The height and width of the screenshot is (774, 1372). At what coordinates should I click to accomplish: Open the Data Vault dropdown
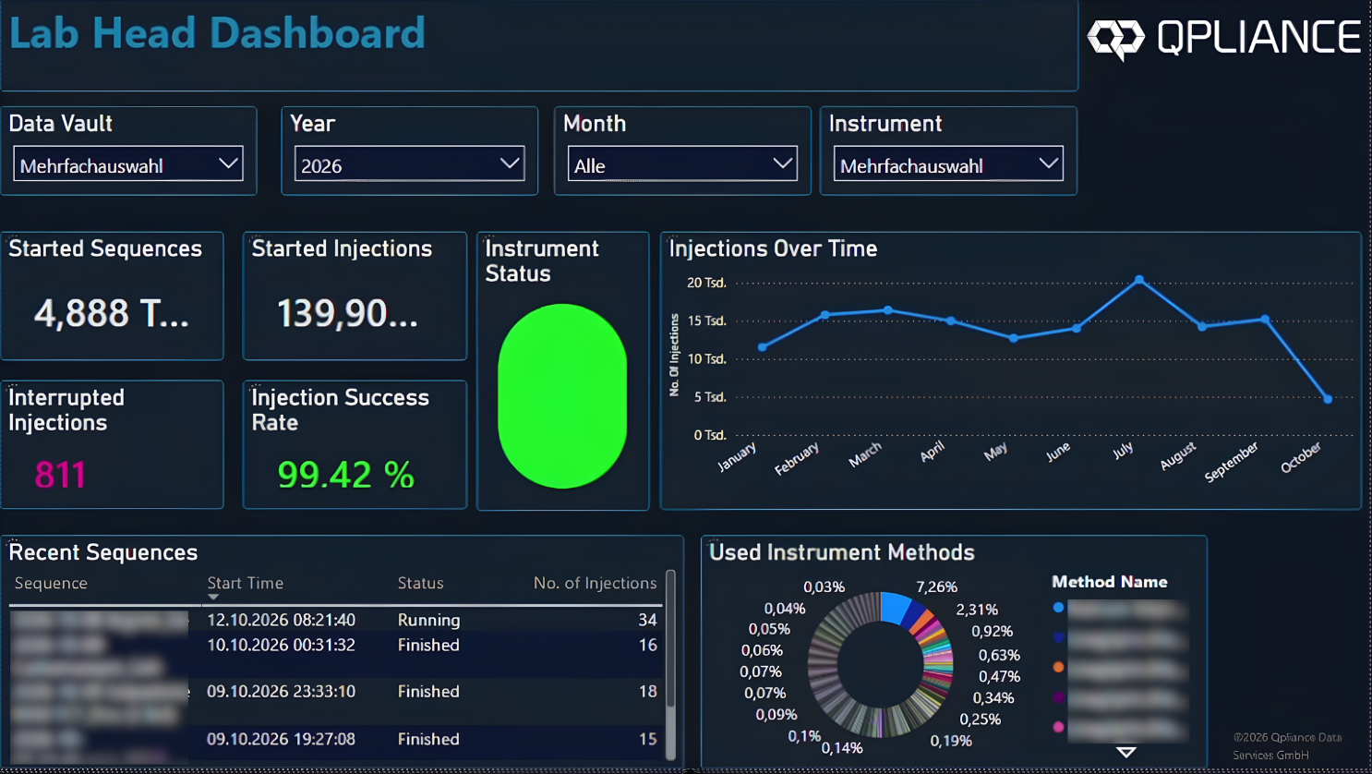coord(127,164)
